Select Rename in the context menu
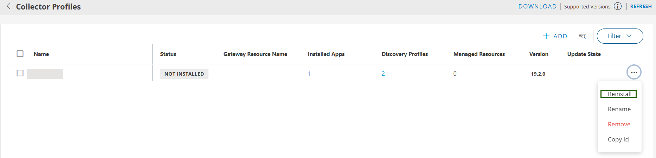 [x=619, y=109]
